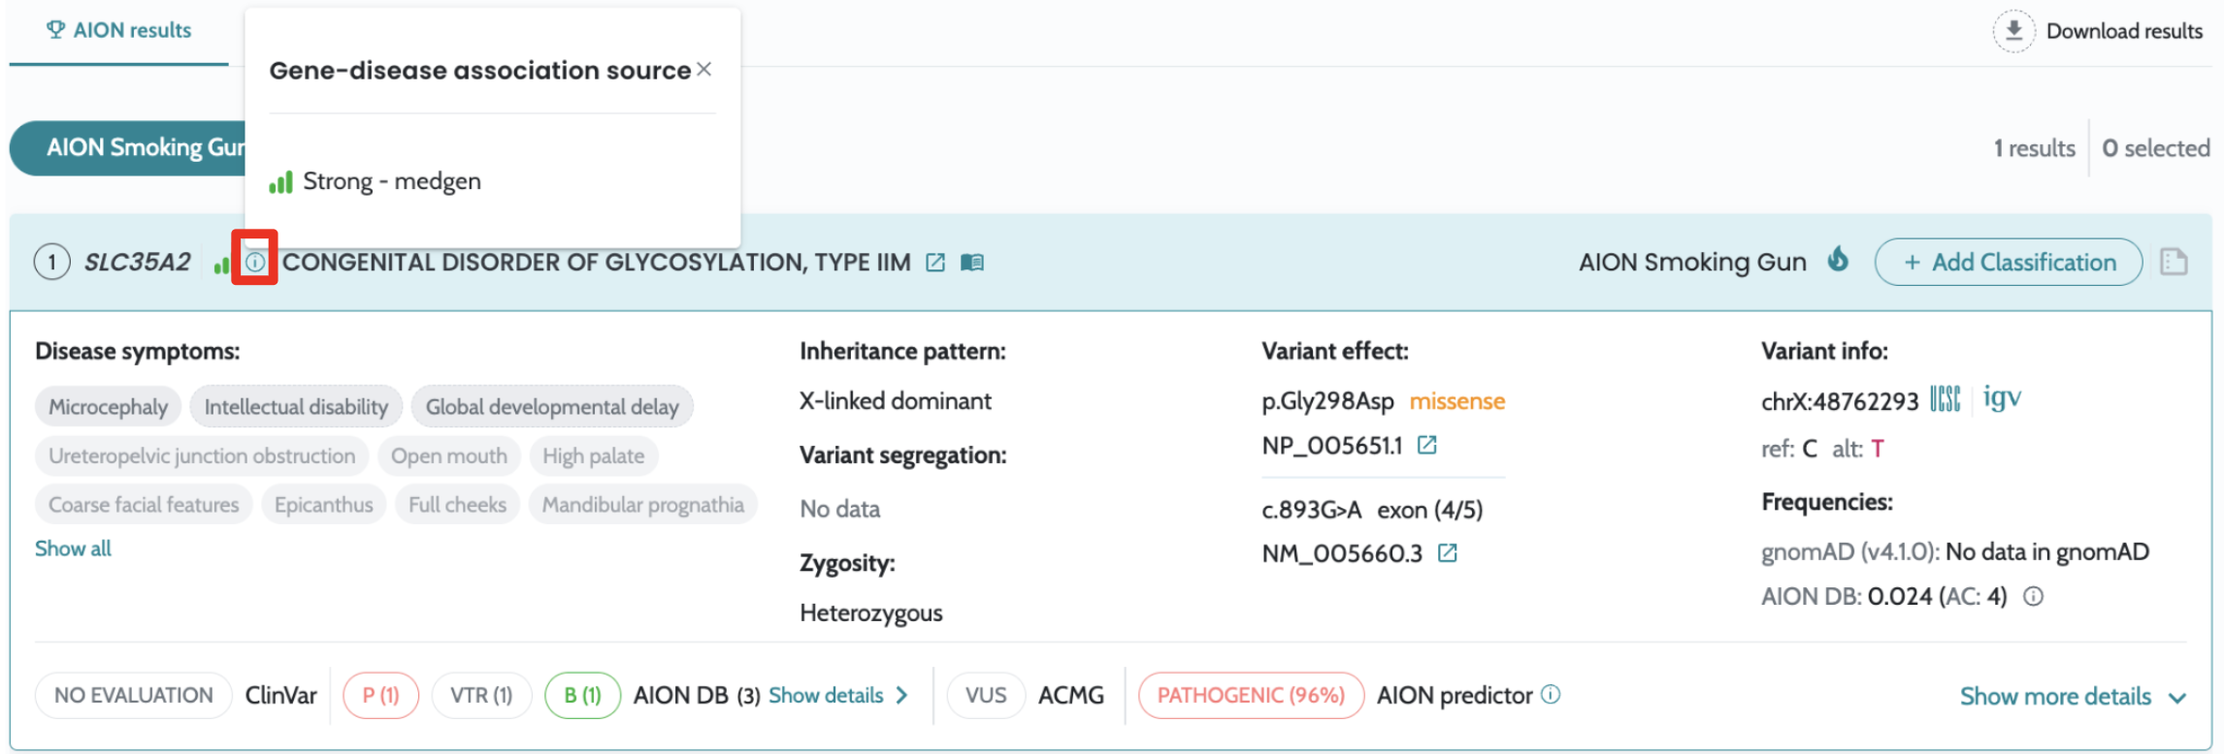Select the Microcephaly symptom tag
This screenshot has width=2224, height=754.
[x=108, y=407]
